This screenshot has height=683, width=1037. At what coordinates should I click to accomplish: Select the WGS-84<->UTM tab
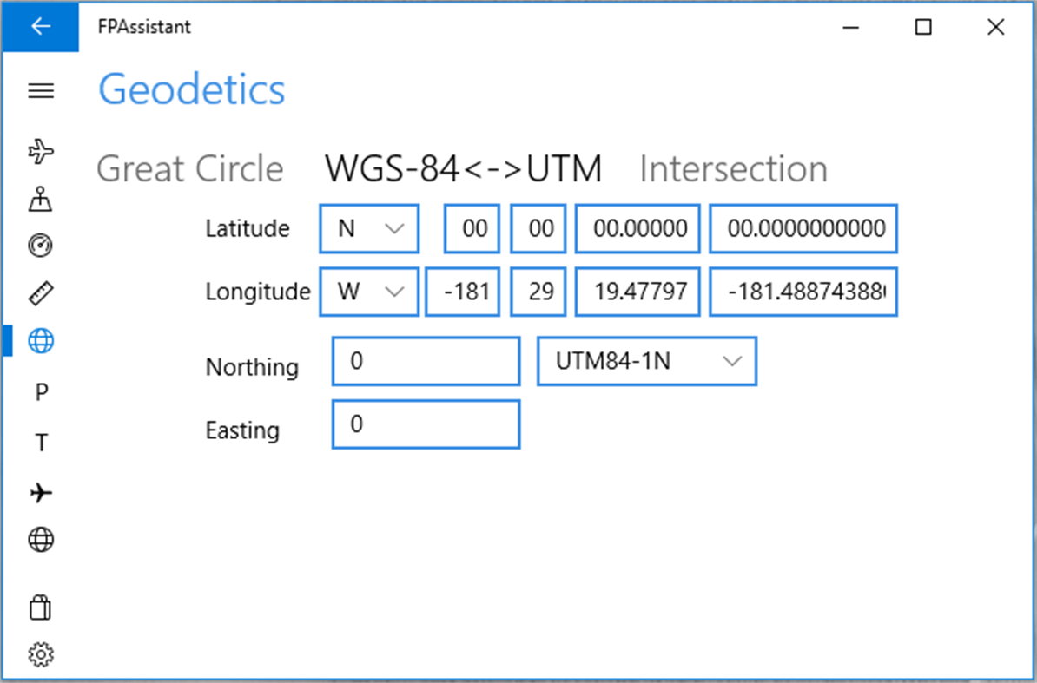click(x=463, y=168)
